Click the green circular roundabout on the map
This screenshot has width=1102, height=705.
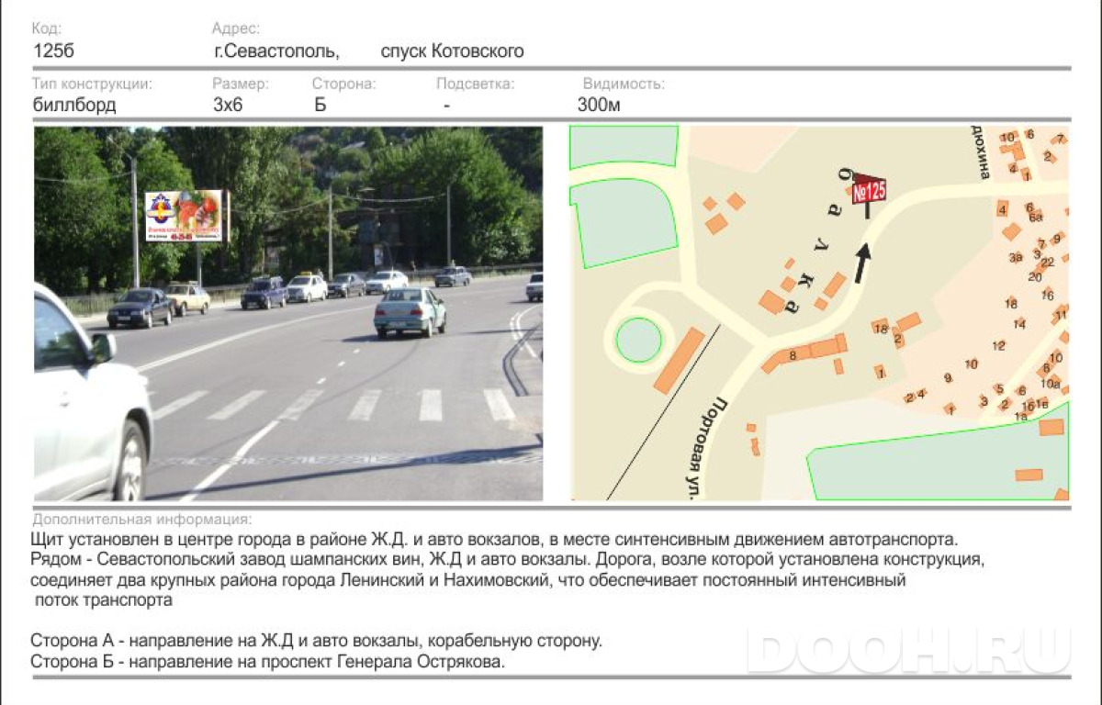pos(638,340)
